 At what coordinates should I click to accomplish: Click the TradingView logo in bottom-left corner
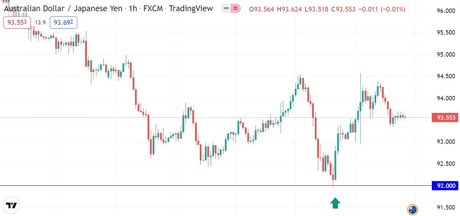click(11, 206)
